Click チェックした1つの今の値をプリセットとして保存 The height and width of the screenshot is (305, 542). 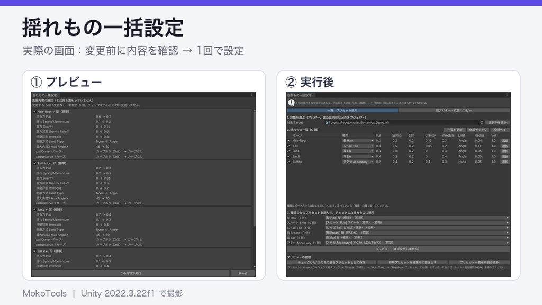(x=331, y=262)
